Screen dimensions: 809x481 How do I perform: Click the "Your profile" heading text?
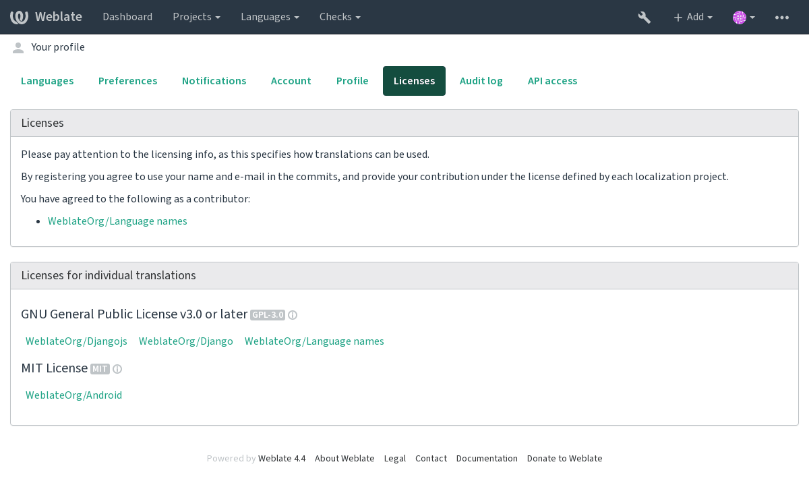click(x=58, y=47)
